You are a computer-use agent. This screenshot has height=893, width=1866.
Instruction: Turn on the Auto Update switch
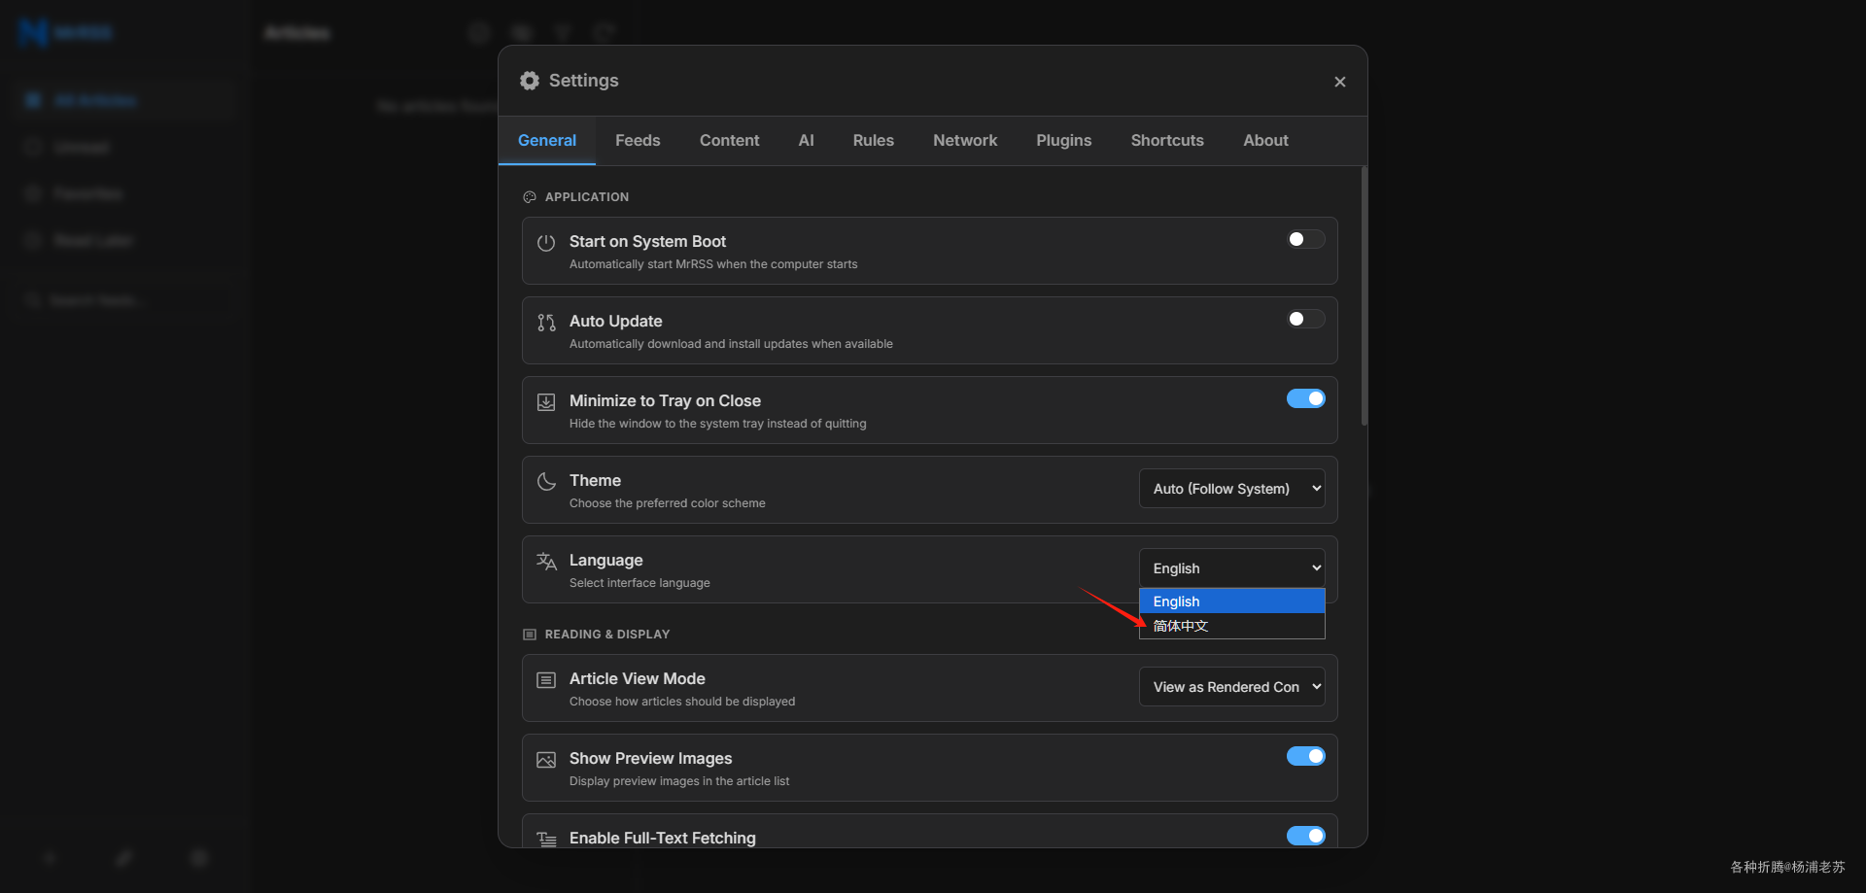(1305, 320)
